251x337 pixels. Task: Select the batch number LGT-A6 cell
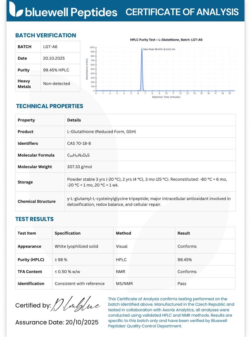click(60, 46)
